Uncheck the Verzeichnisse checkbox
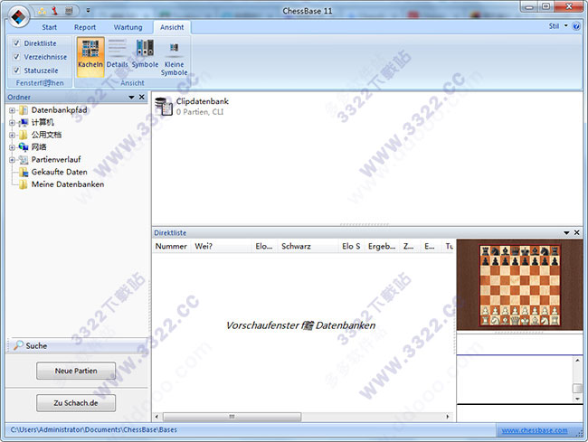This screenshot has height=442, width=588. tap(16, 57)
